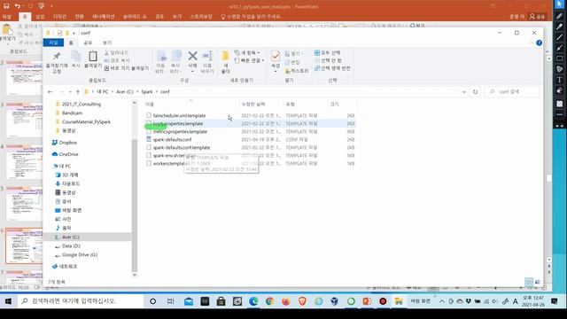Click the Properties checkmark icon
Screen dimensions: 567x319
276,56
